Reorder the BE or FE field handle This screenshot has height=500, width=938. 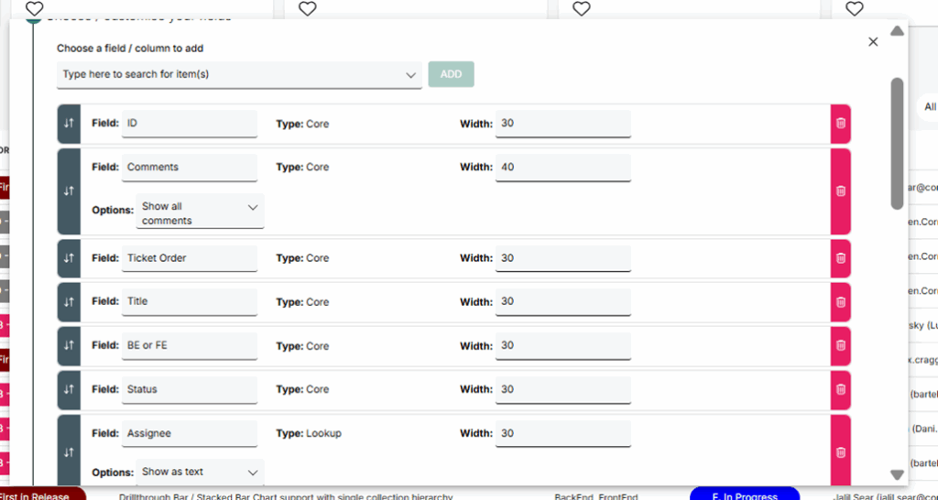pos(69,346)
